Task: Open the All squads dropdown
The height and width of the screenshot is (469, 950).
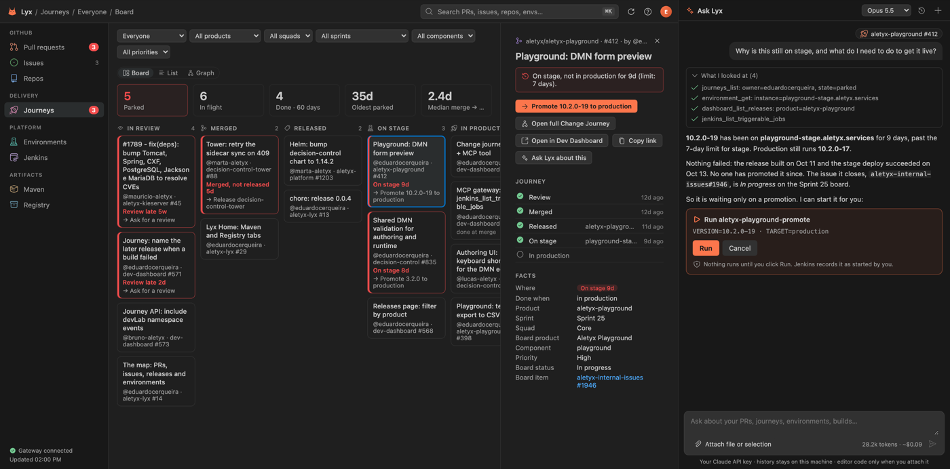Action: coord(288,36)
